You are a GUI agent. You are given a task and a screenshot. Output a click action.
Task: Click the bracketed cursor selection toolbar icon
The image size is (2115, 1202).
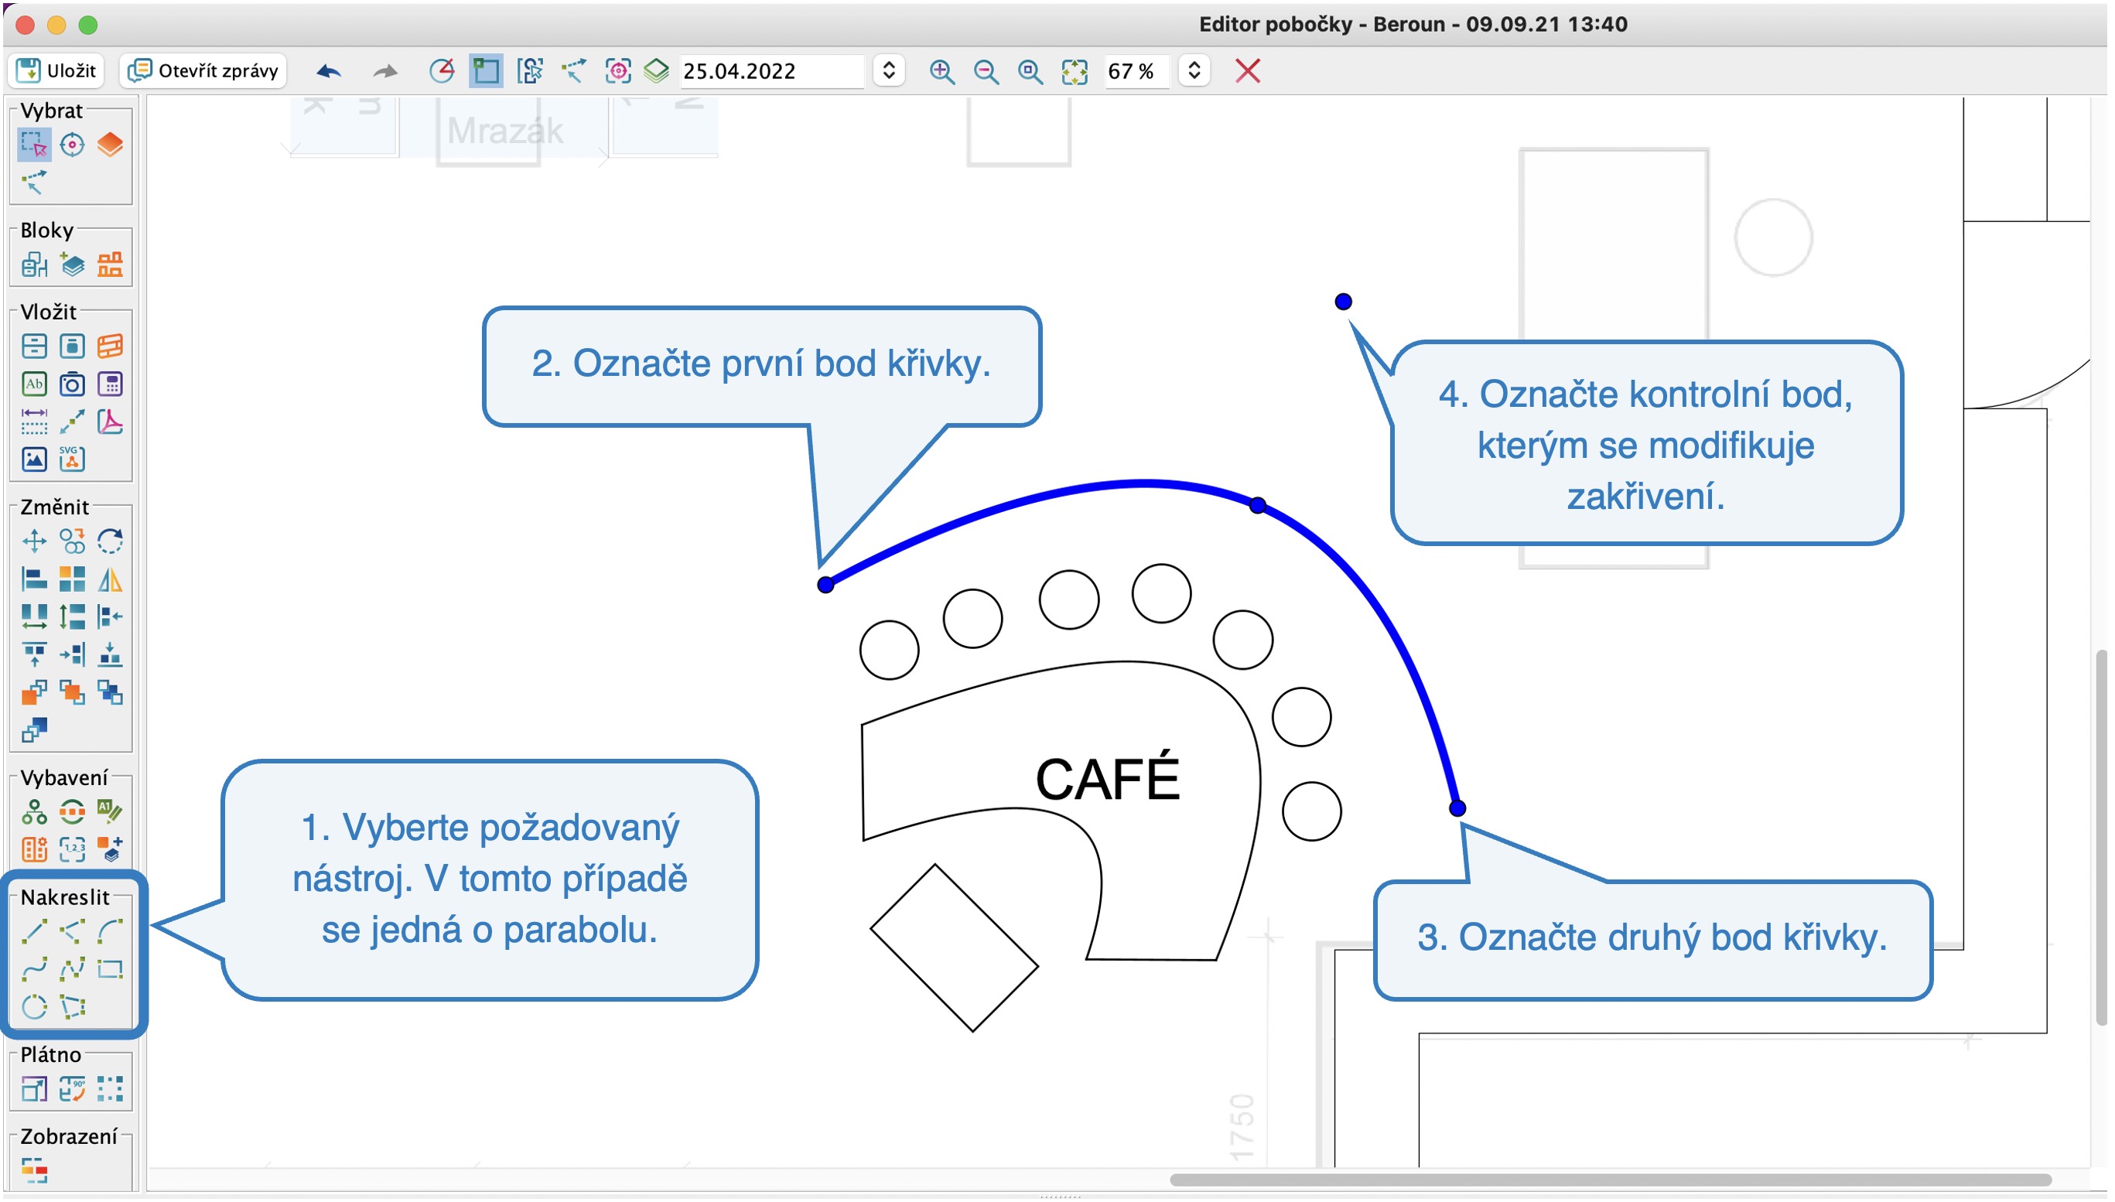(530, 71)
